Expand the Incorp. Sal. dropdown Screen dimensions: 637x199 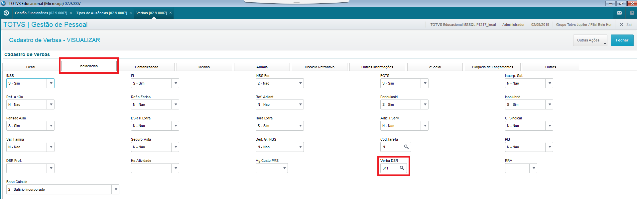tap(550, 83)
